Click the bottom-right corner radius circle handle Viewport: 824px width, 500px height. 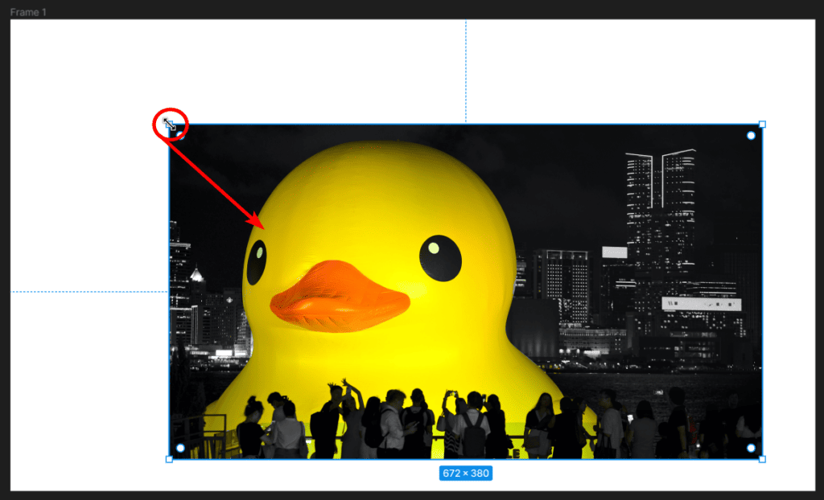(x=751, y=448)
